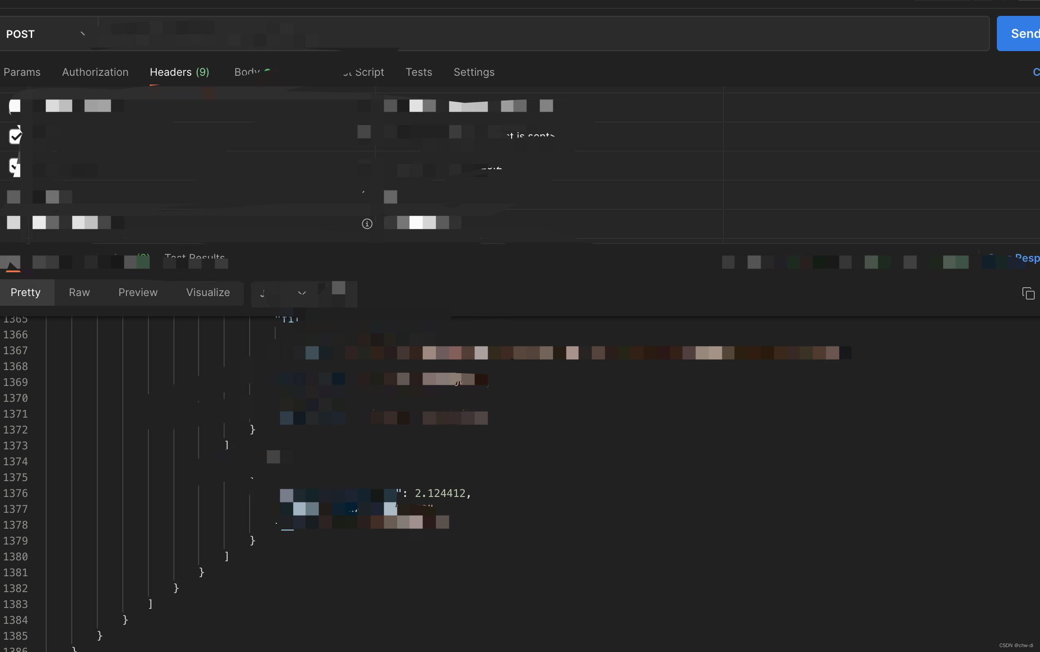Image resolution: width=1040 pixels, height=652 pixels.
Task: Switch to the Params tab
Action: point(22,72)
